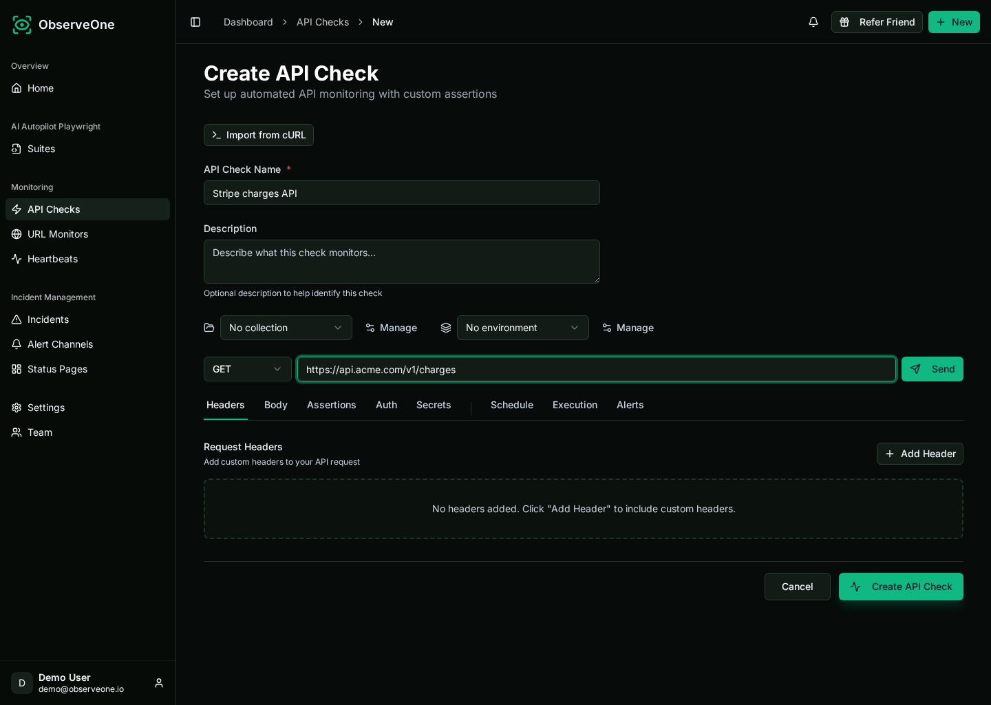The image size is (991, 705).
Task: Click the environment layers icon
Action: (446, 328)
